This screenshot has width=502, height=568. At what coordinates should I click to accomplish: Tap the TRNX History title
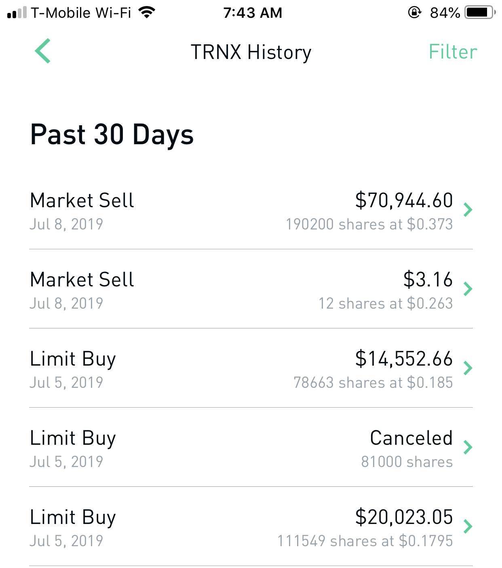click(x=251, y=52)
